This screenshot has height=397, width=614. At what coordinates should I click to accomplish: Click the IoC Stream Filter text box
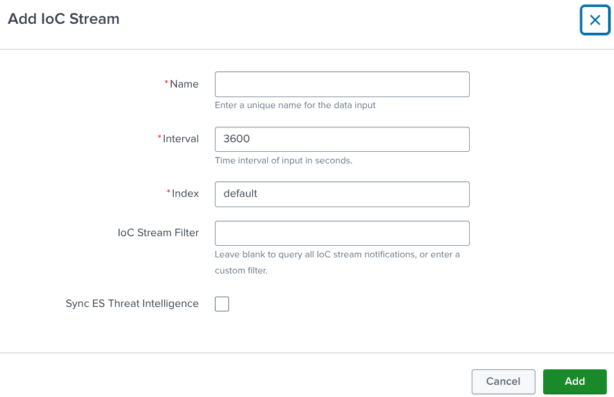tap(342, 233)
